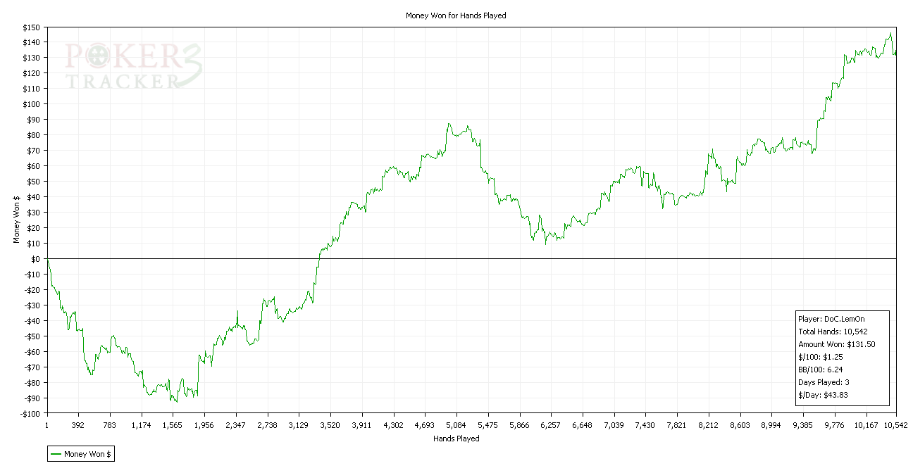This screenshot has height=473, width=913.
Task: Click the 7,821 hands axis label
Action: (677, 426)
